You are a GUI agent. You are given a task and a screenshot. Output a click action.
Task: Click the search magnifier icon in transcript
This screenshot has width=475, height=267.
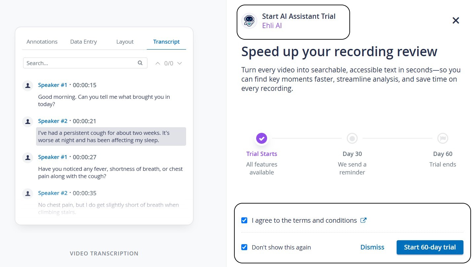pyautogui.click(x=140, y=63)
